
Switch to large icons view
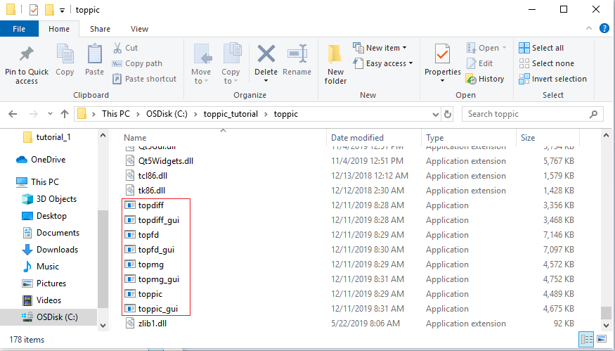coord(601,339)
